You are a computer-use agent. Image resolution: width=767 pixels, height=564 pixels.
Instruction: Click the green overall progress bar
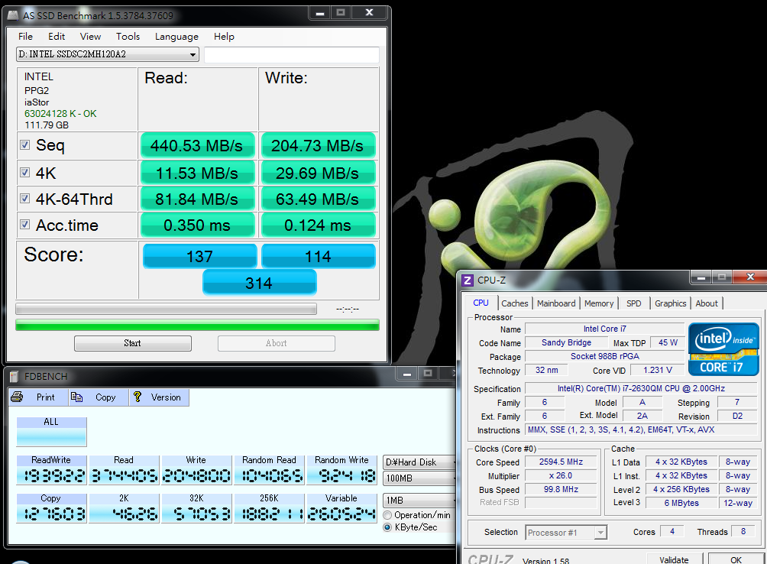[x=197, y=326]
